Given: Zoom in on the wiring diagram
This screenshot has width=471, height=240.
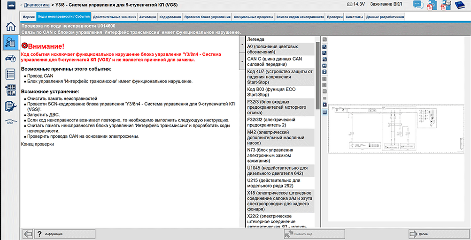Looking at the screenshot, I should click(324, 47).
